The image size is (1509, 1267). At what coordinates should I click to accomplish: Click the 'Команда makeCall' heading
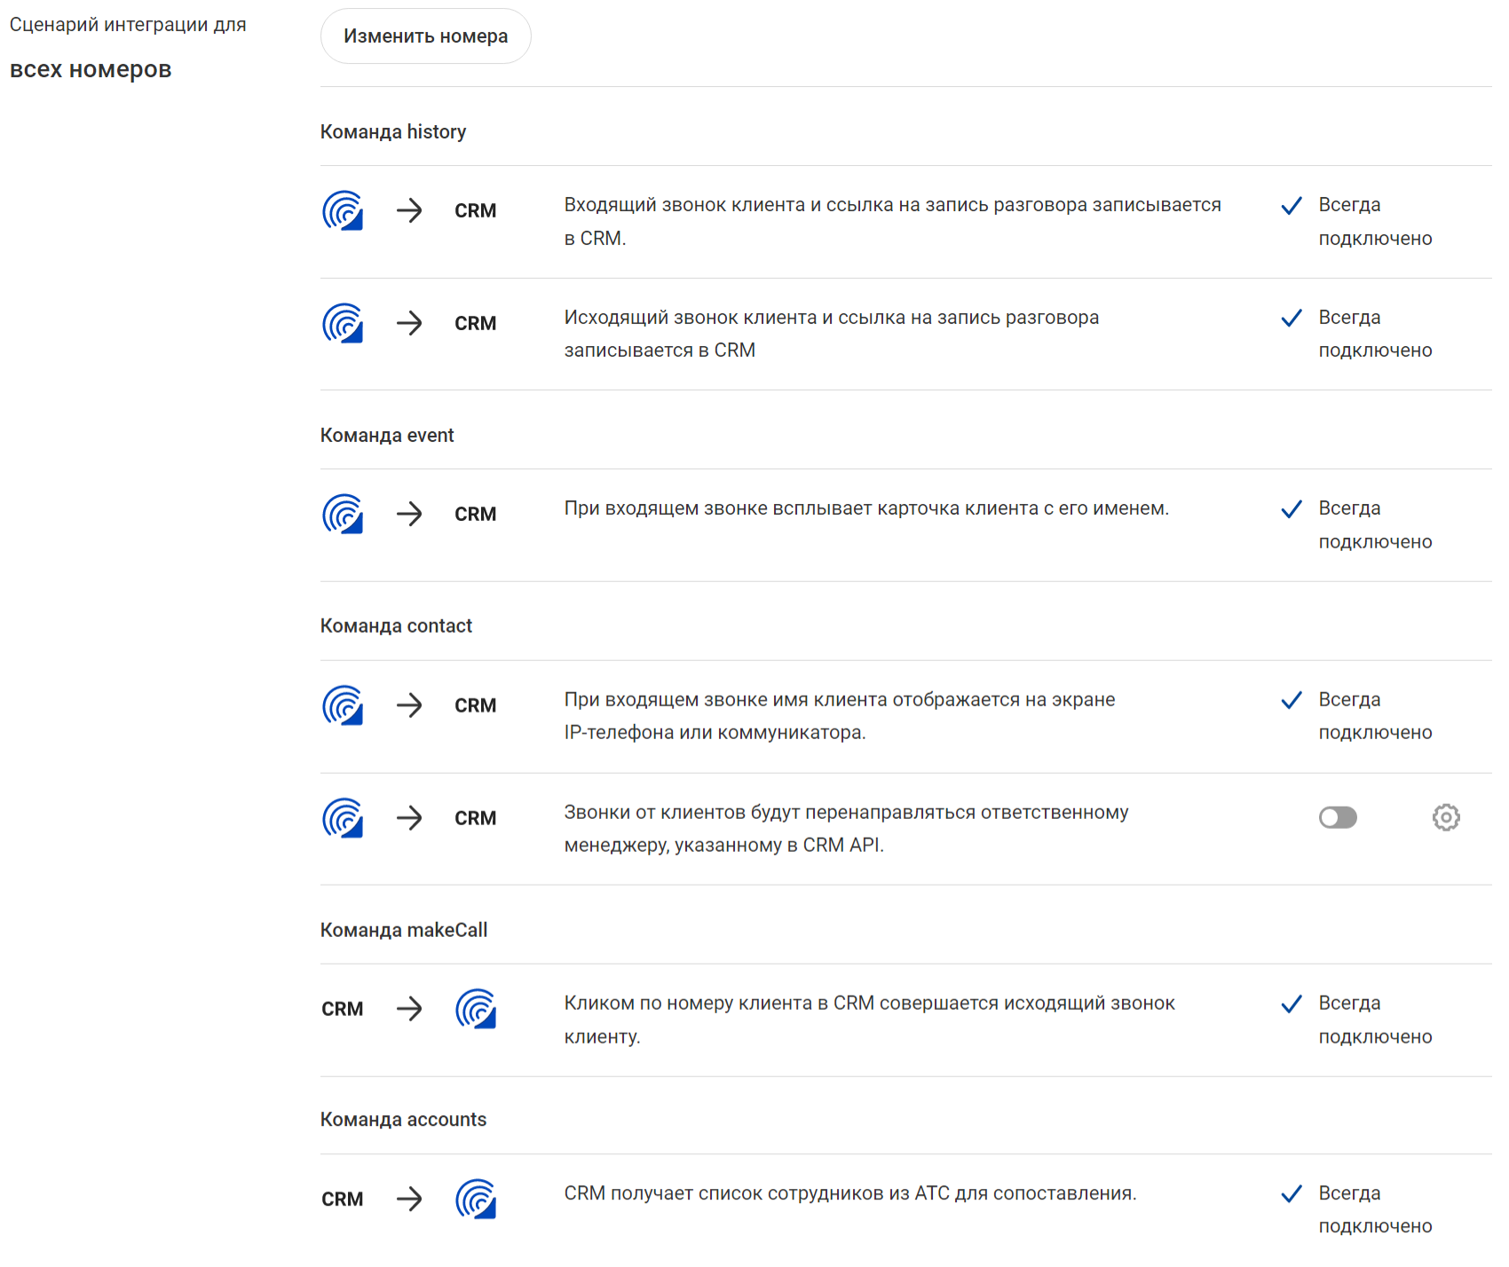(404, 930)
